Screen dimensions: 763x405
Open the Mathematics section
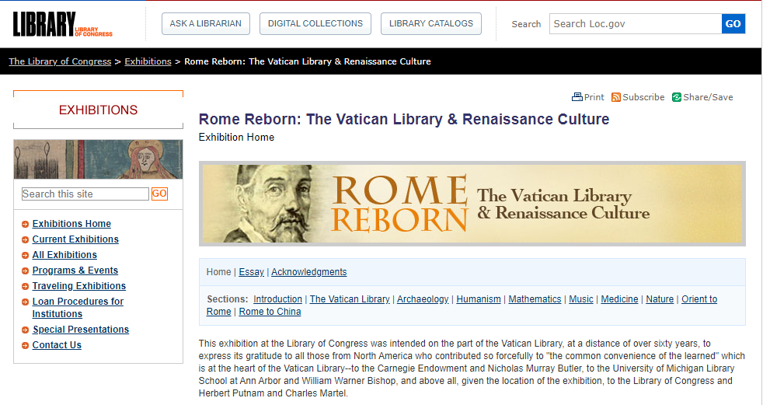click(x=535, y=299)
